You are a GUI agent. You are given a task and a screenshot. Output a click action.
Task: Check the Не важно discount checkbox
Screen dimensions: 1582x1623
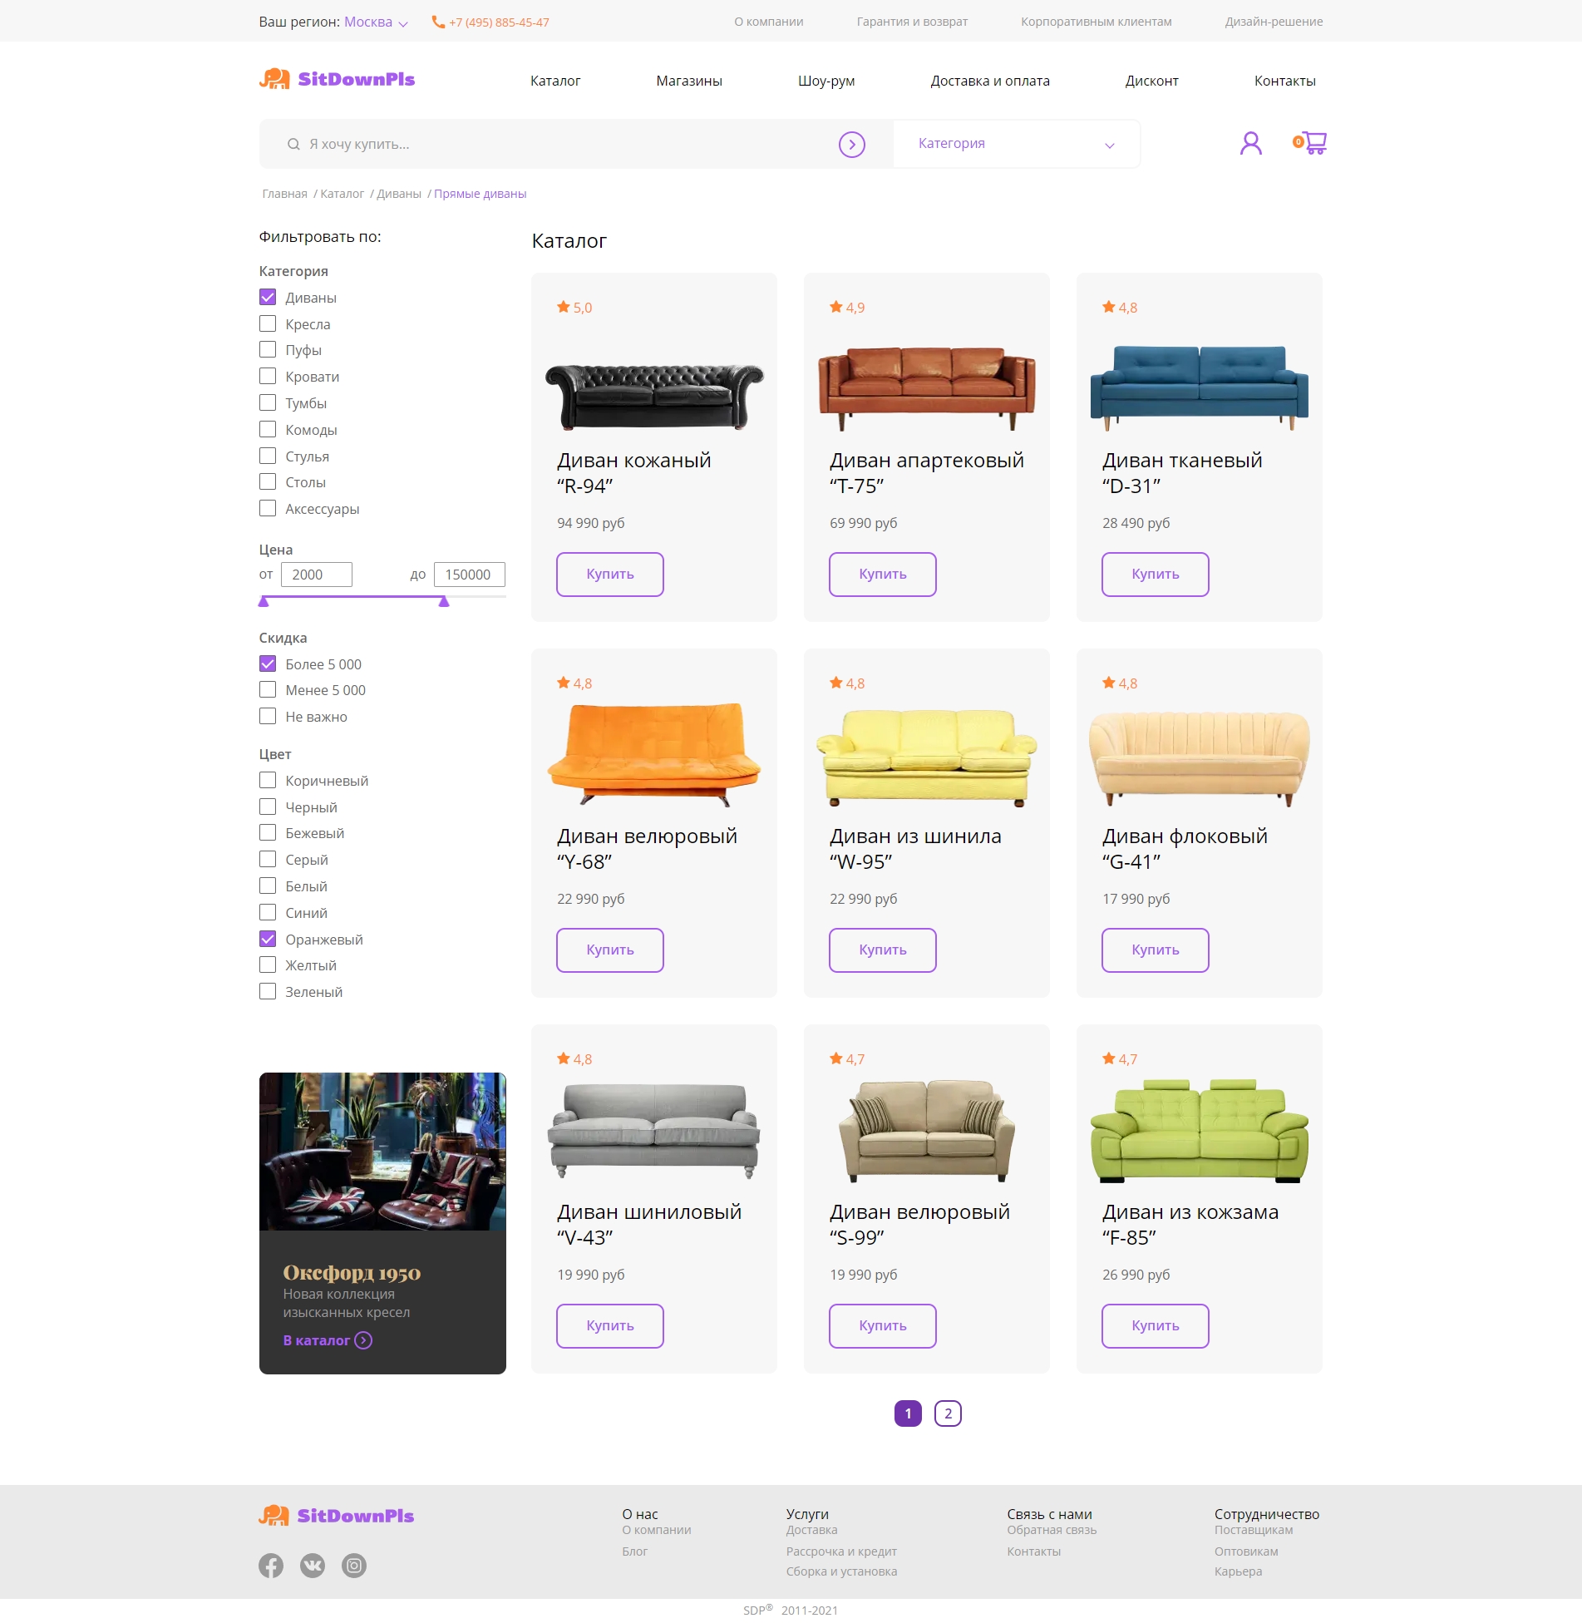pyautogui.click(x=268, y=716)
